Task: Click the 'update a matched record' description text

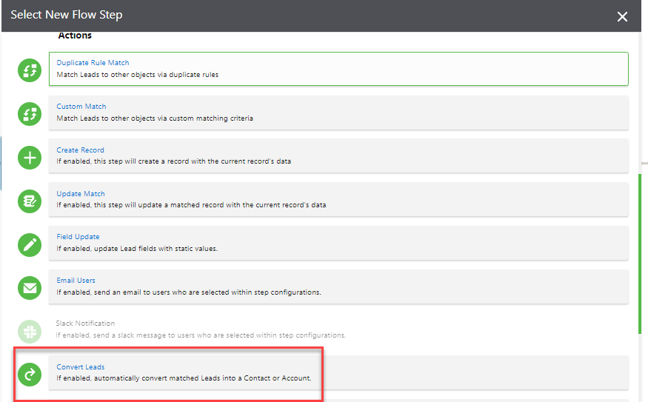Action: [191, 205]
